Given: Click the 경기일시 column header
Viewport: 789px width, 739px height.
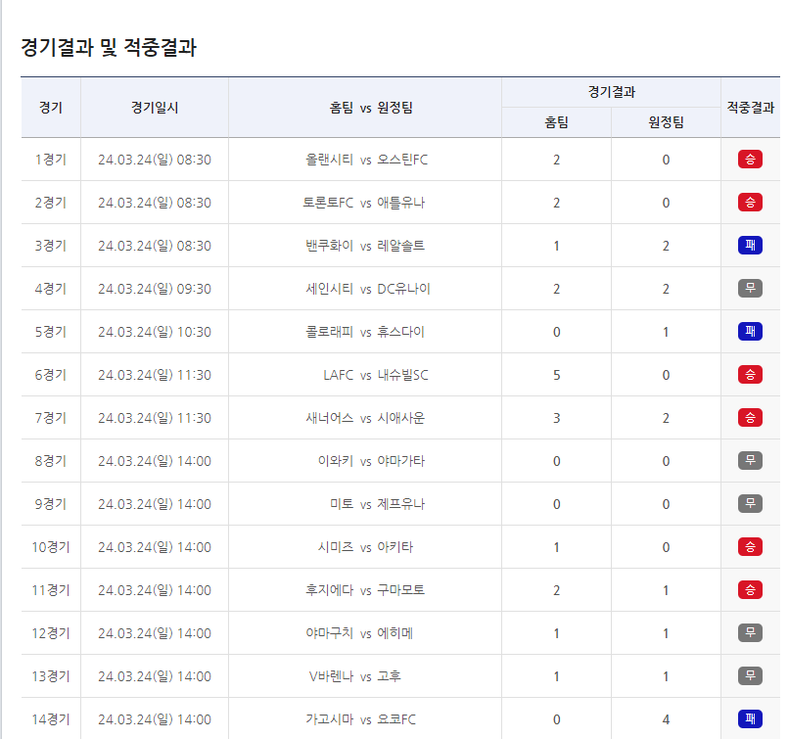Looking at the screenshot, I should [155, 108].
